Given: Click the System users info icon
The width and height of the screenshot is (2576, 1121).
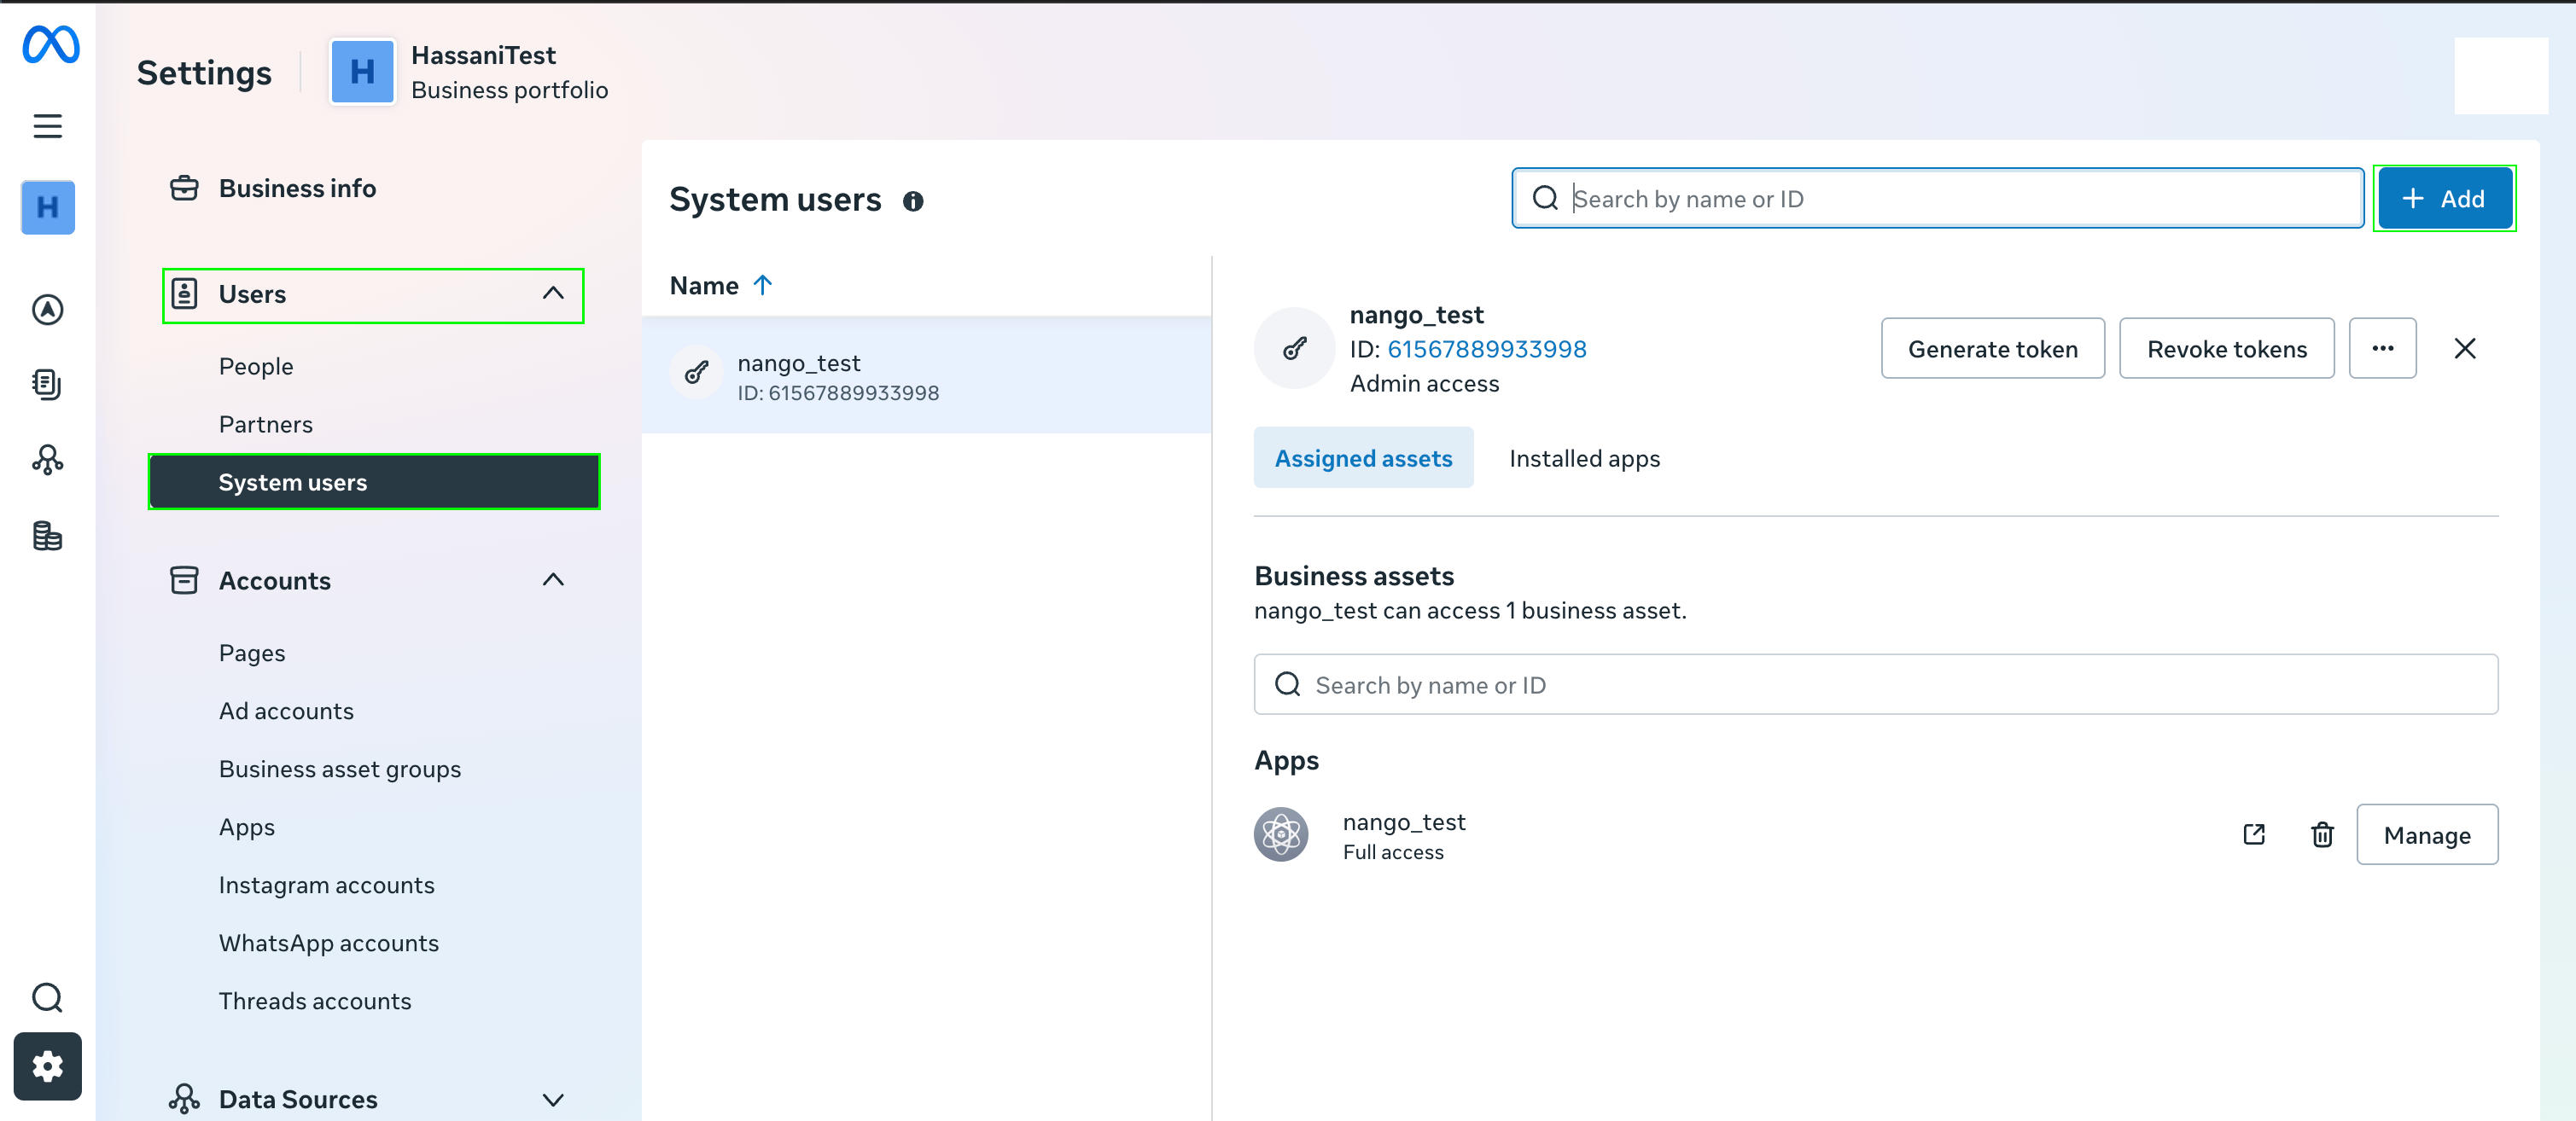Looking at the screenshot, I should pos(912,200).
